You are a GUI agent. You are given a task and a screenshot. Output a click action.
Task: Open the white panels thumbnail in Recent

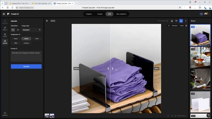click(x=200, y=102)
